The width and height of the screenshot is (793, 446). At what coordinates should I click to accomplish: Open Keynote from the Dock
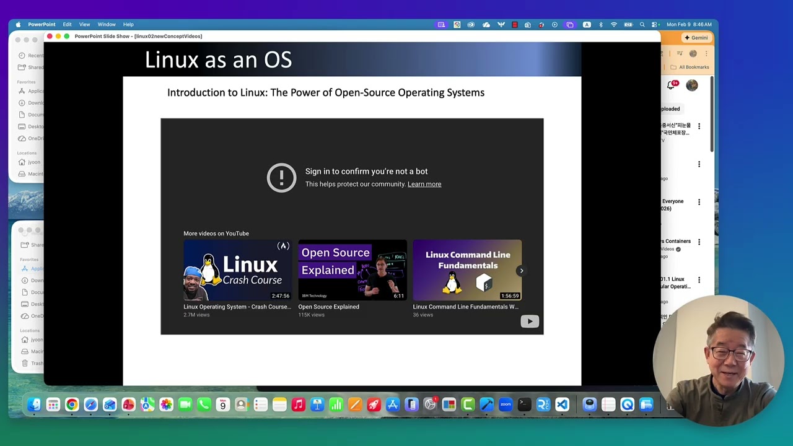[x=317, y=405]
